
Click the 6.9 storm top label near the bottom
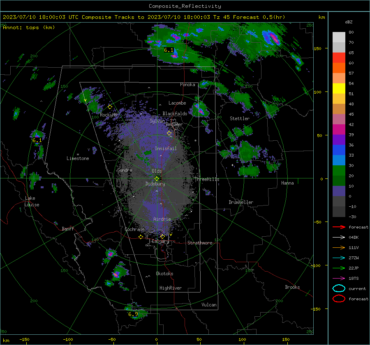point(133,314)
